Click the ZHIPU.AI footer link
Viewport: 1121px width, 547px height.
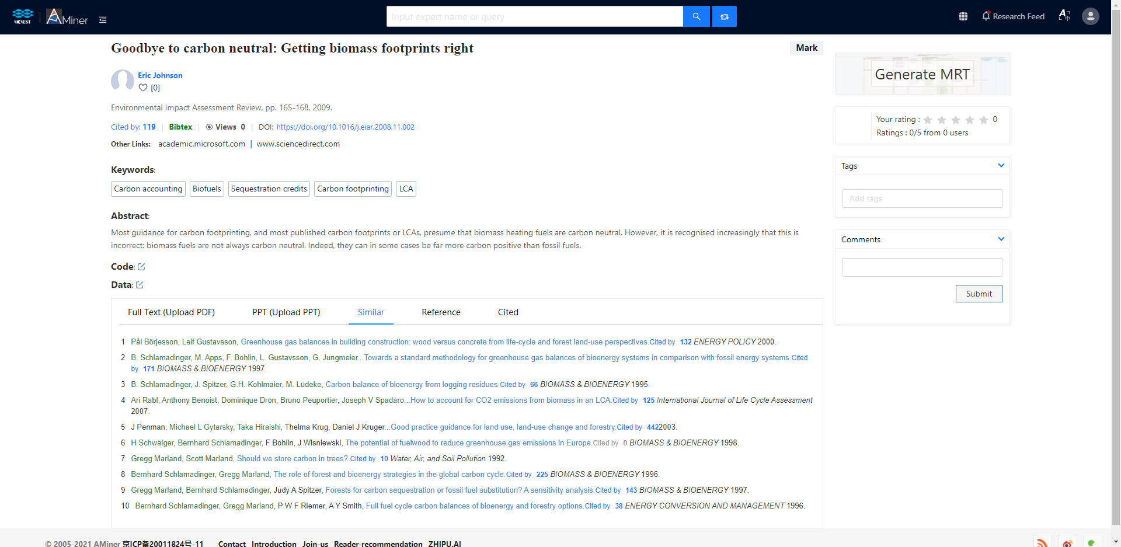pos(444,543)
